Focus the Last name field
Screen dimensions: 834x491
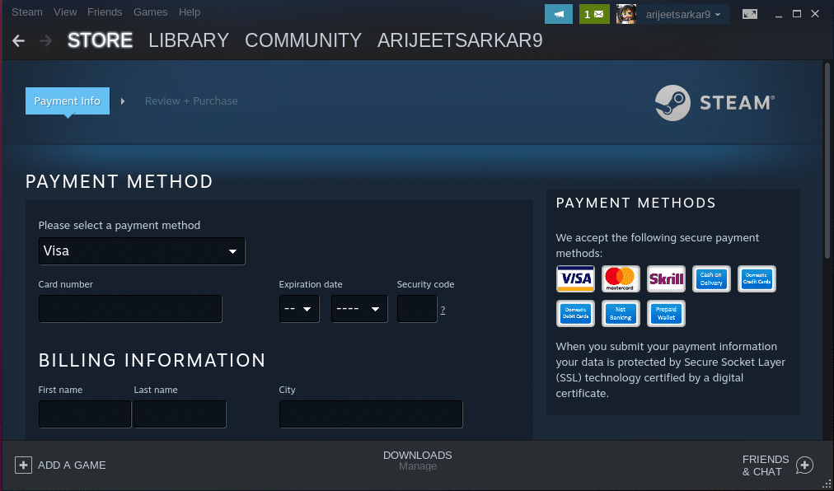click(x=180, y=414)
